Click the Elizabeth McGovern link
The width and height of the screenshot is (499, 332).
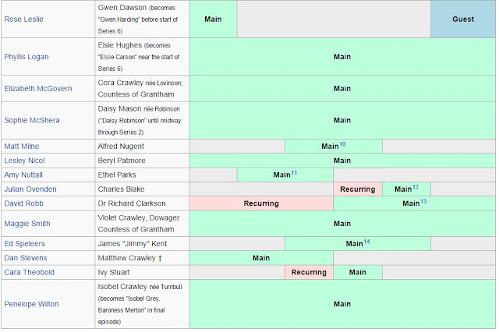38,88
